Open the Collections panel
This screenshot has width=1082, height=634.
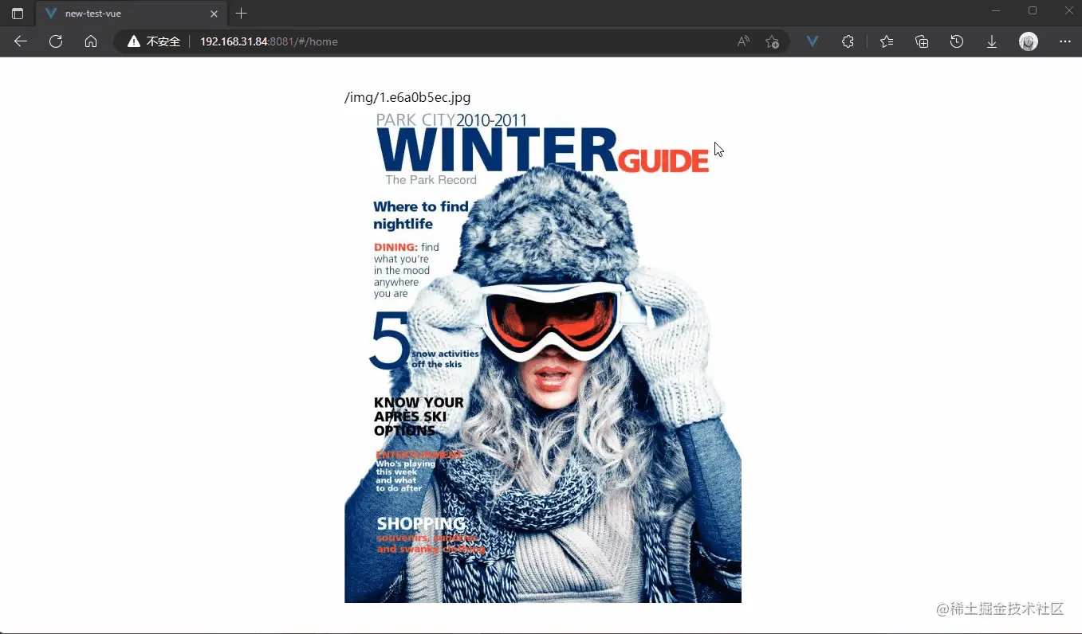[x=922, y=41]
